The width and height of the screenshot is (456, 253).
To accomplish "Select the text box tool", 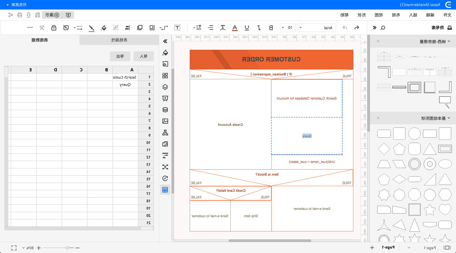I will click(177, 28).
